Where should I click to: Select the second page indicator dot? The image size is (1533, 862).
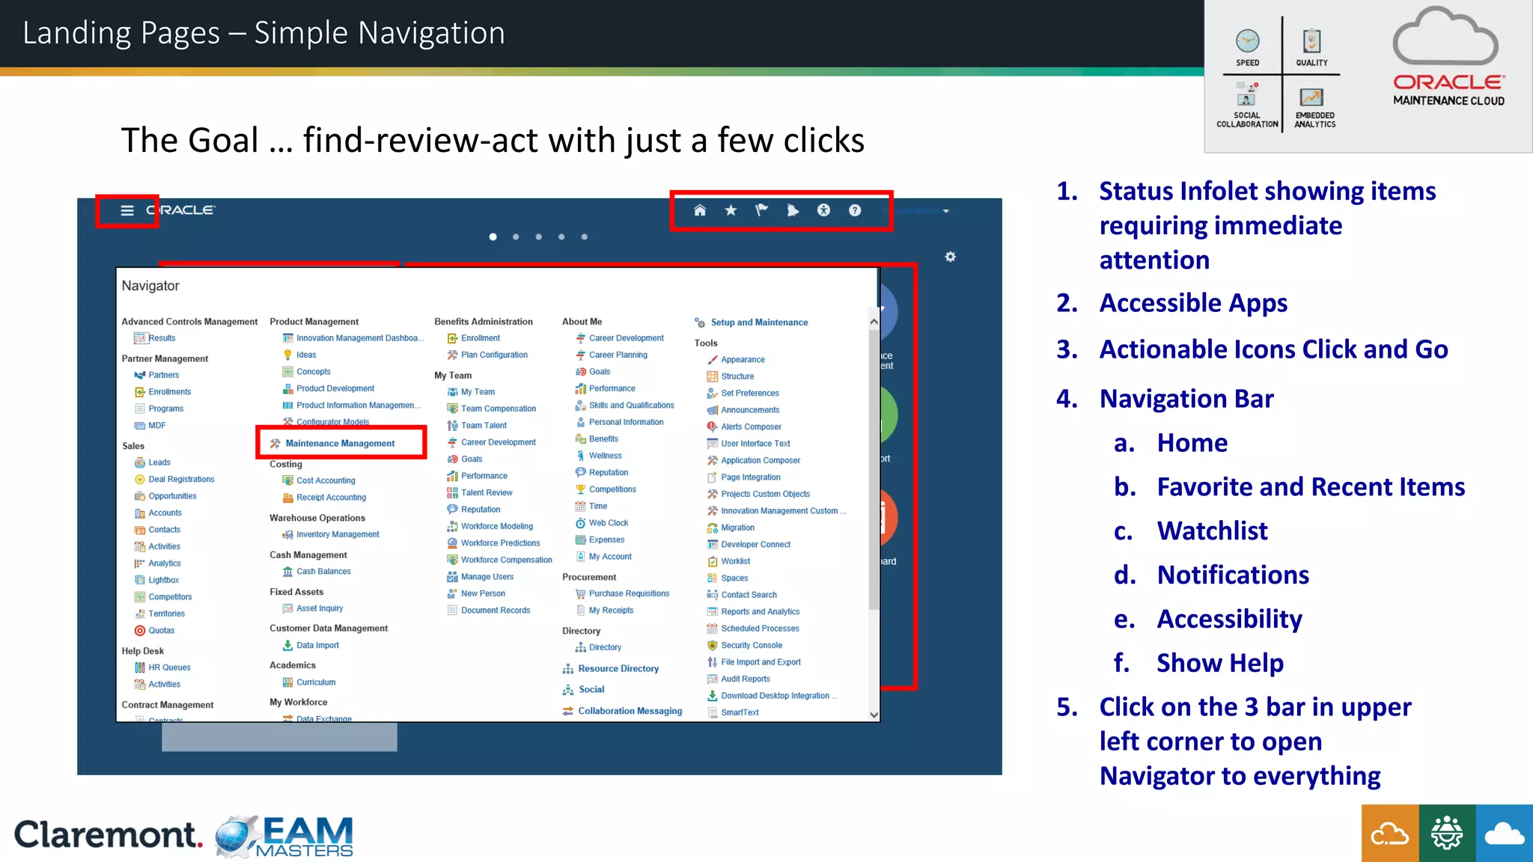click(516, 236)
